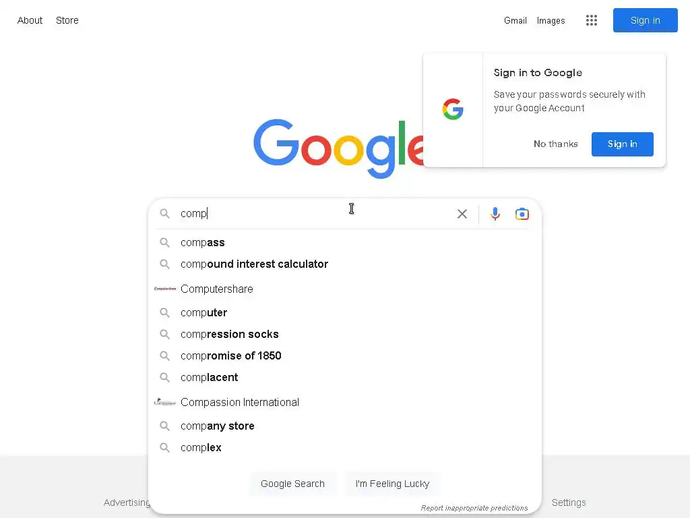
Task: Dismiss popup with No thanks
Action: point(555,144)
